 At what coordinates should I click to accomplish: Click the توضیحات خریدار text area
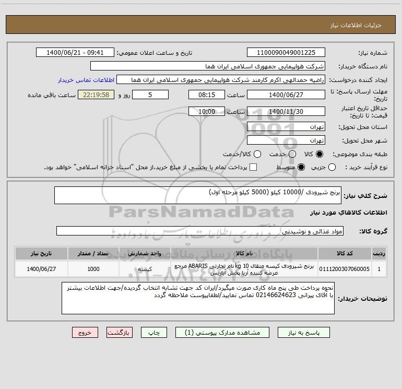(x=198, y=298)
